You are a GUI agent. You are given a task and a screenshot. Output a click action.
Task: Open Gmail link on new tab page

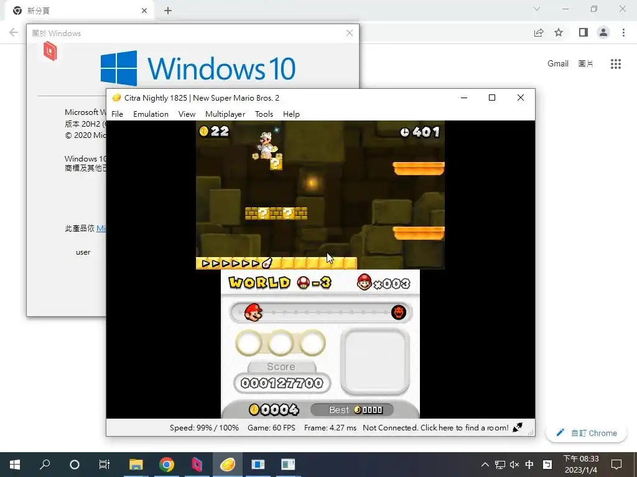pyautogui.click(x=558, y=64)
